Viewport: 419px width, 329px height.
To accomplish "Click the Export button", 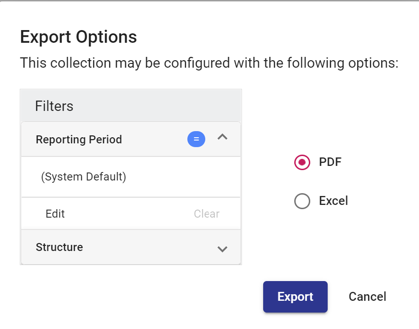I will click(x=295, y=297).
